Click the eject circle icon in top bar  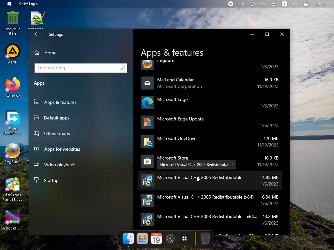(x=231, y=4)
